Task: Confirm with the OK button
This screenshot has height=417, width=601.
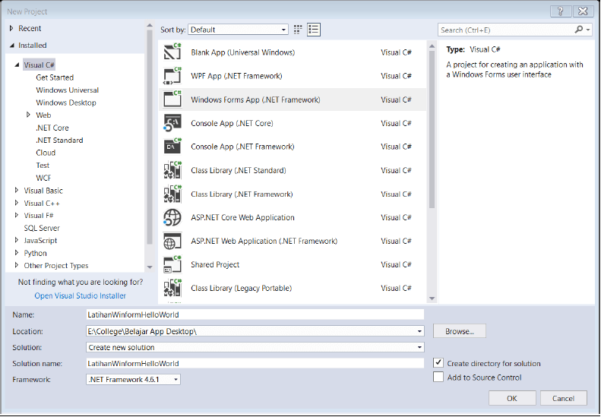Action: 512,398
